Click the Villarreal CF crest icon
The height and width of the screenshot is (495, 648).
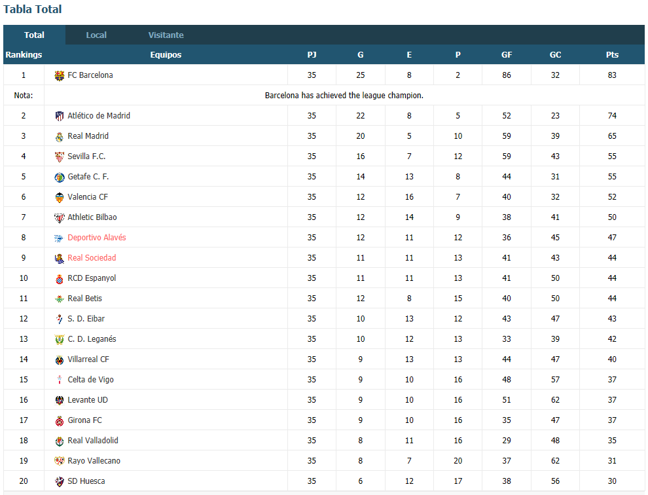pyautogui.click(x=60, y=359)
